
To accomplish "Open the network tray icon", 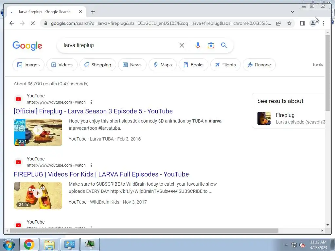I will pyautogui.click(x=294, y=245).
